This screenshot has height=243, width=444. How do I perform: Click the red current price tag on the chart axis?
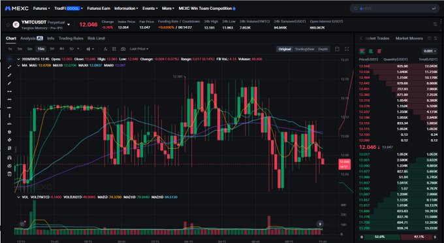pyautogui.click(x=344, y=164)
